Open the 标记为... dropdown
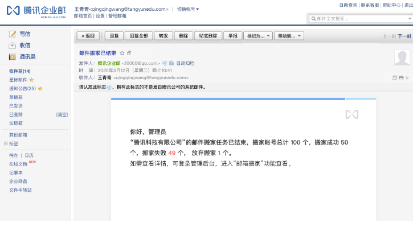 coord(258,36)
